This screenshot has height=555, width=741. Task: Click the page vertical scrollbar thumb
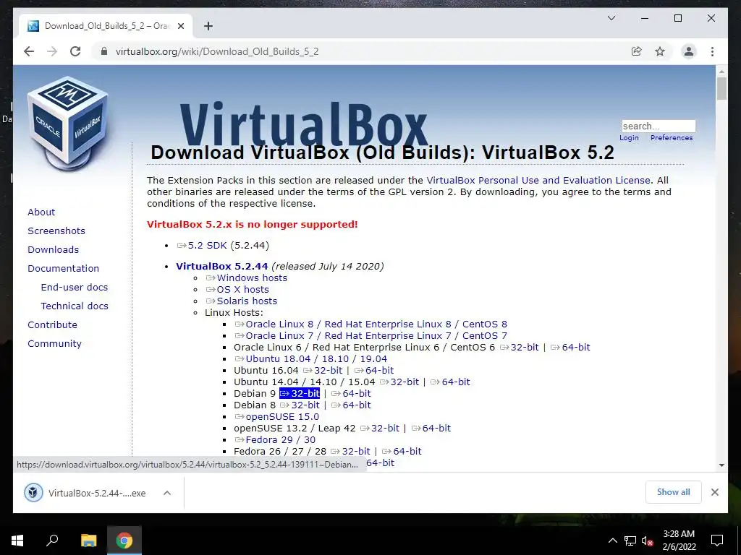pos(721,88)
